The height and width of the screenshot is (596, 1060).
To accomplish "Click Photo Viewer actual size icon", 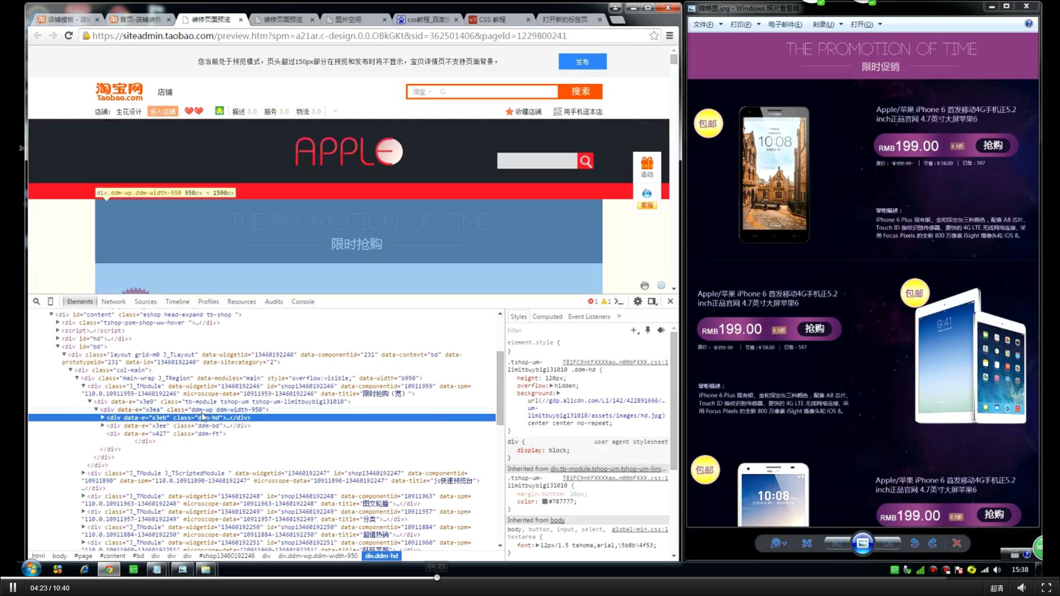I will click(x=807, y=543).
